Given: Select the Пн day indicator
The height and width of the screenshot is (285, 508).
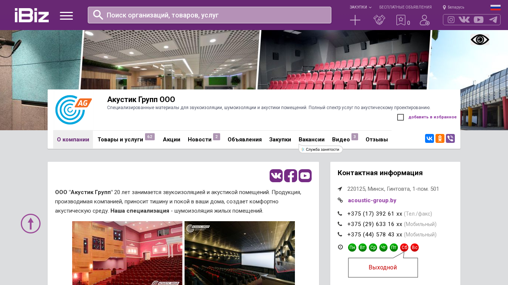Looking at the screenshot, I should coord(352,248).
